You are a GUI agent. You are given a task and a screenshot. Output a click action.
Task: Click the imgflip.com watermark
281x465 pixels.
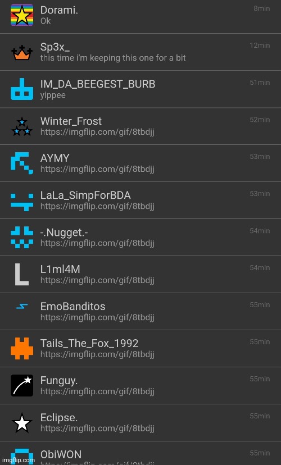[19, 461]
